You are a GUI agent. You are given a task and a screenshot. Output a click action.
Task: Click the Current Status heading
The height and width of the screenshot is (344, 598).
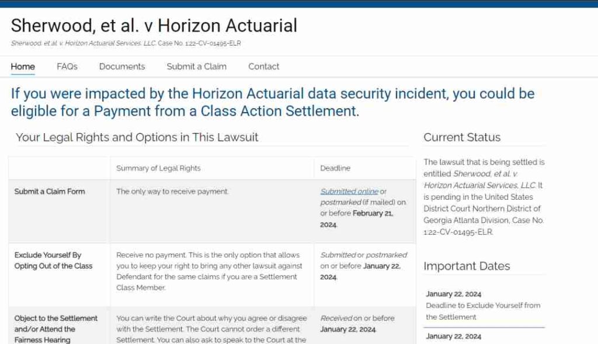tap(462, 138)
